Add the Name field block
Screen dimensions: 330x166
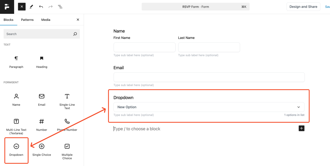[16, 100]
